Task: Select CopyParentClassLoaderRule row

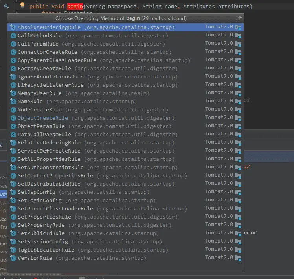Action: point(125,60)
